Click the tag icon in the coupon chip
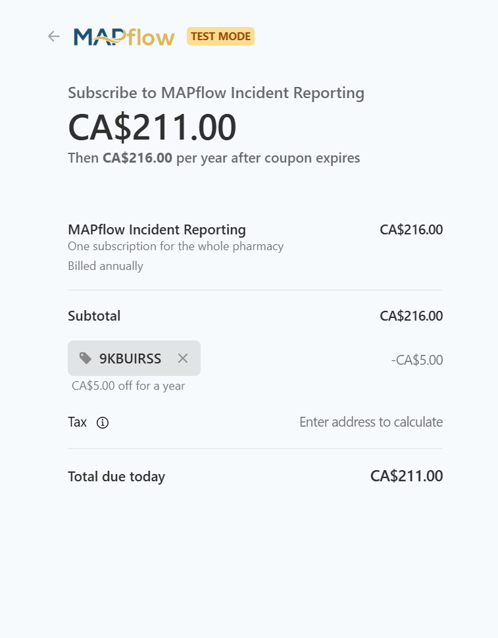This screenshot has height=638, width=498. click(x=86, y=358)
